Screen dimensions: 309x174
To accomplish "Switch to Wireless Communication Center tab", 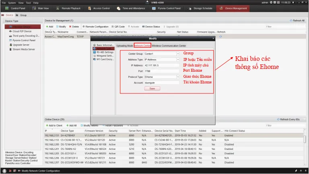I will (x=169, y=46).
